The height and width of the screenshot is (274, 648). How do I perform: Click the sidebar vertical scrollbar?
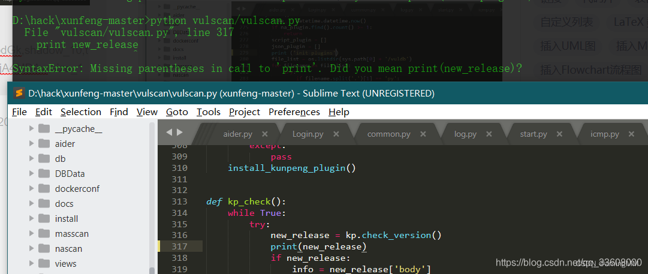pyautogui.click(x=152, y=197)
